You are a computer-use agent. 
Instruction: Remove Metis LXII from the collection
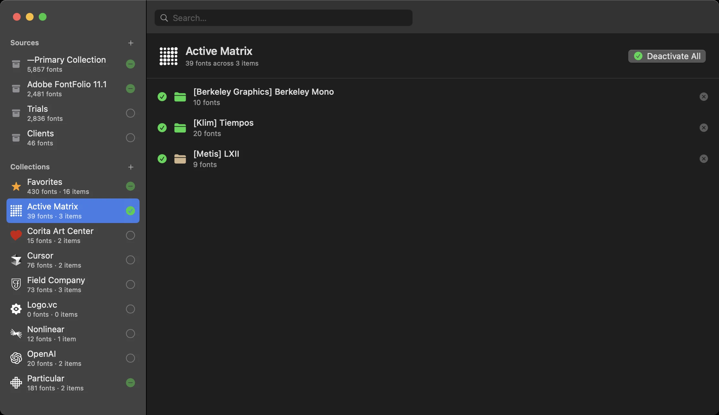tap(703, 159)
